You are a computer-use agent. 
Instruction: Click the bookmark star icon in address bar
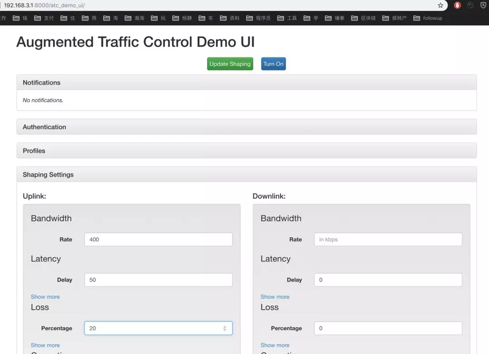pyautogui.click(x=441, y=5)
